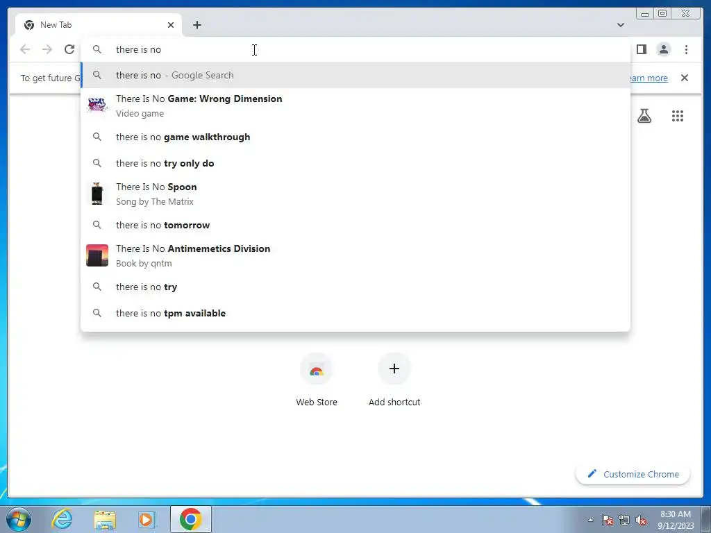Choose 'There Is No Antimemetics Division' suggestion

pyautogui.click(x=355, y=255)
